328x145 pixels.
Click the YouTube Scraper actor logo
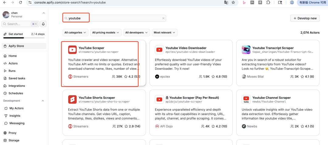pos(72,50)
